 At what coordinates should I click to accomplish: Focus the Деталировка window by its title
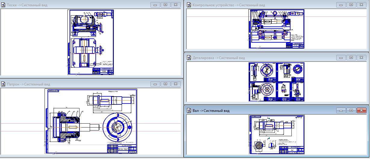click(x=219, y=58)
